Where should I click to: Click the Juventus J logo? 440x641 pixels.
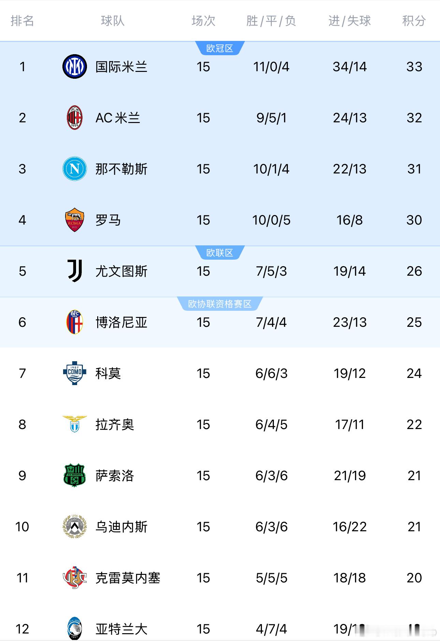click(x=74, y=271)
